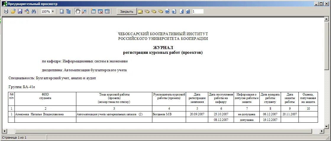Click the ЖУРНА�L heading 'ЖУРНАЛ'

pyautogui.click(x=163, y=48)
